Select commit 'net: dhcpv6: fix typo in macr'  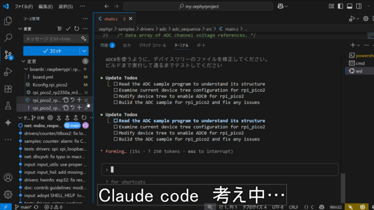pyautogui.click(x=54, y=157)
